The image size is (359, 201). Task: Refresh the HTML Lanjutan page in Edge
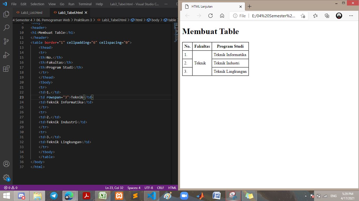[x=210, y=16]
